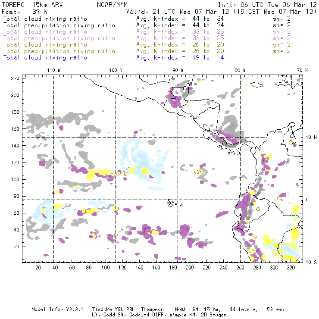
Task: Click the '140' y-axis tick label
Action: tap(15, 146)
